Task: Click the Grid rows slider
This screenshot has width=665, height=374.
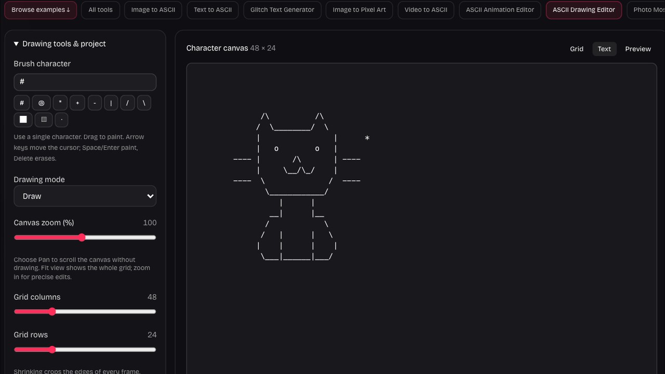Action: (x=85, y=350)
